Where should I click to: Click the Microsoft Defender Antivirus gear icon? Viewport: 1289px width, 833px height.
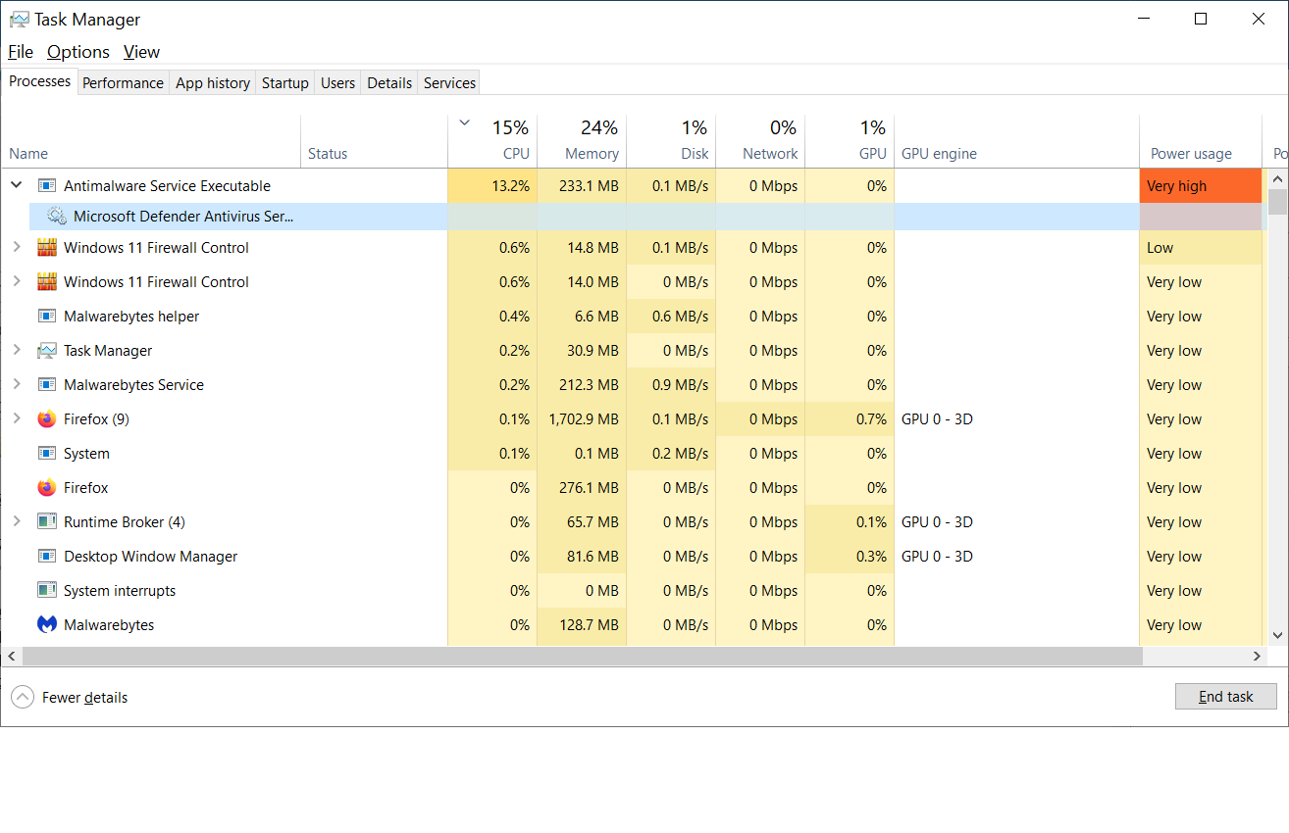[55, 216]
